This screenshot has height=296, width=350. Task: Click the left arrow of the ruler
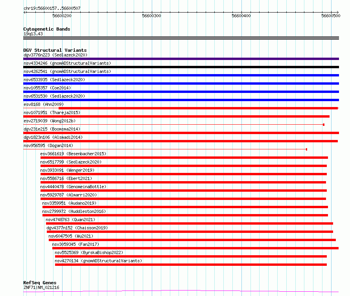25,13
